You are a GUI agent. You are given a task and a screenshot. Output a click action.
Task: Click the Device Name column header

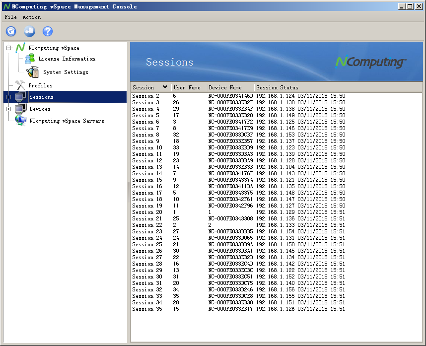(225, 87)
